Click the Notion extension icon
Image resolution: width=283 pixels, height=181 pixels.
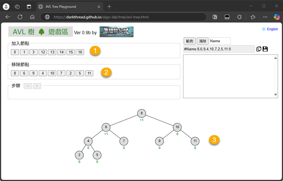pos(215,17)
